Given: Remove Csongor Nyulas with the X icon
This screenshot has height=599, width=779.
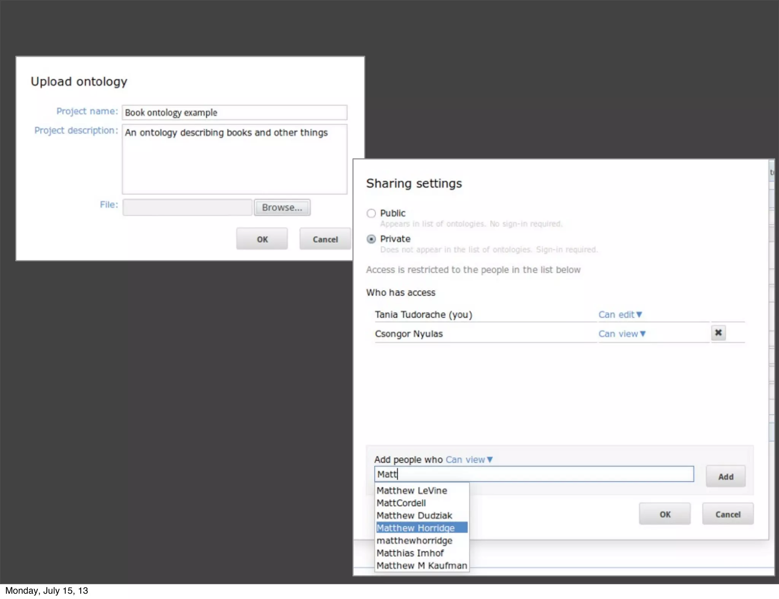Looking at the screenshot, I should point(718,333).
